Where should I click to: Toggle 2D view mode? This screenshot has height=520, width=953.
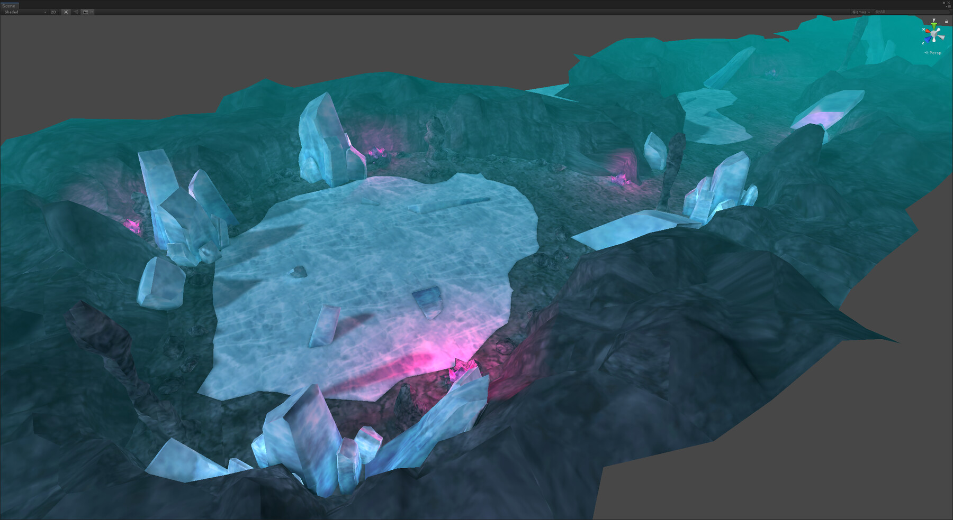[53, 12]
